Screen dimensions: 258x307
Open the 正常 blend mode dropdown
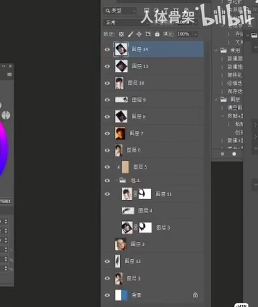pos(127,23)
